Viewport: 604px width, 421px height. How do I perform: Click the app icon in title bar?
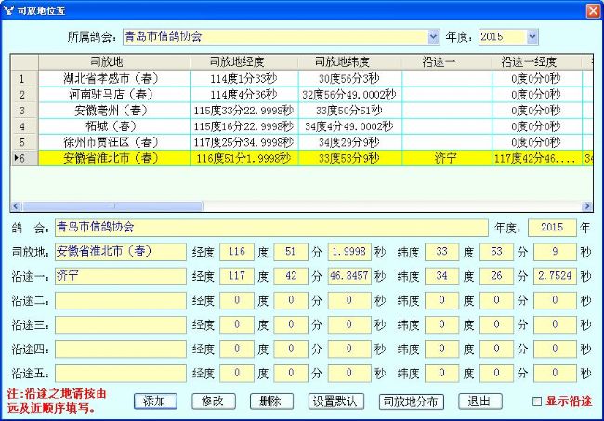8,10
